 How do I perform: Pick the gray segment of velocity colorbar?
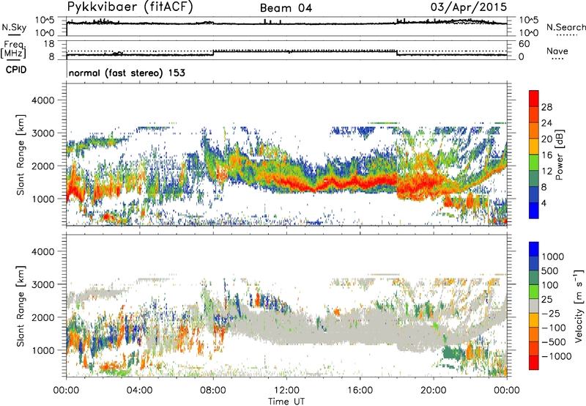[x=534, y=306]
